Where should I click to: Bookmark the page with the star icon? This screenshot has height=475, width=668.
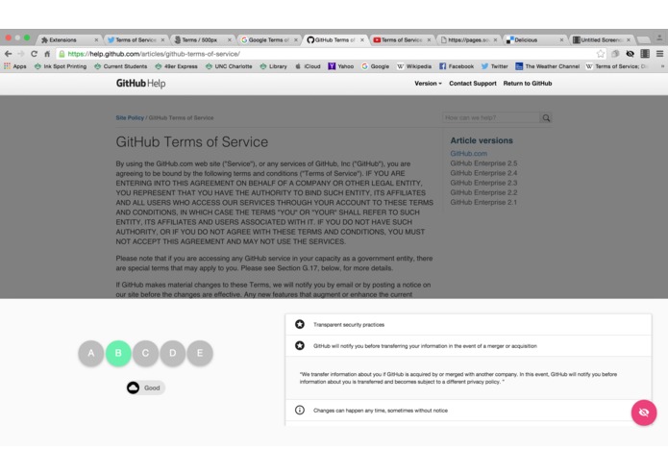tap(601, 54)
